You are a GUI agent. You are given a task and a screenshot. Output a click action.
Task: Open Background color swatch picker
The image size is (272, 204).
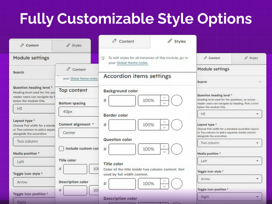coord(177,100)
